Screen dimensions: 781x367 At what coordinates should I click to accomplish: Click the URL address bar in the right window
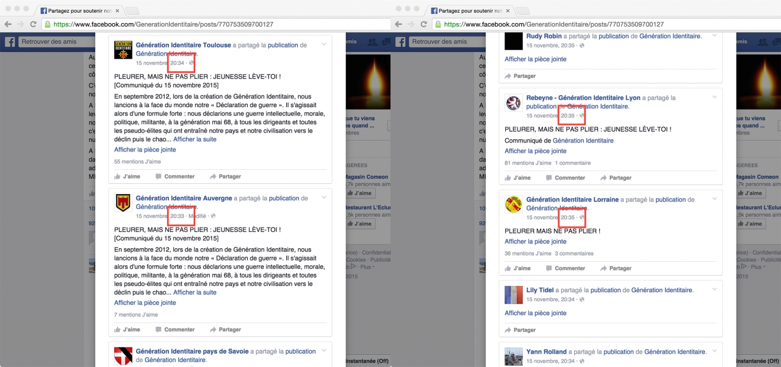pos(606,24)
